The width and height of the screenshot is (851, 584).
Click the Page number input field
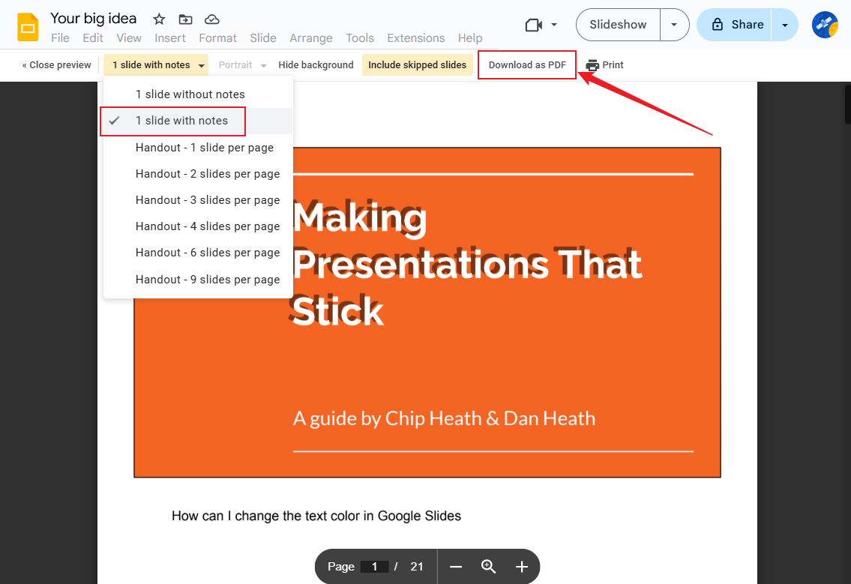(x=376, y=566)
